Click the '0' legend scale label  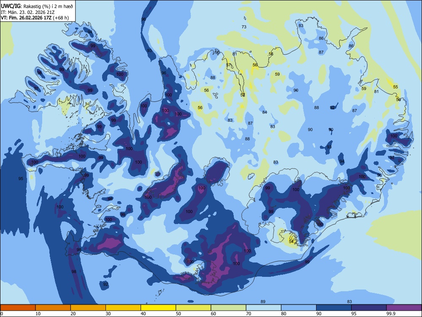click(2, 314)
